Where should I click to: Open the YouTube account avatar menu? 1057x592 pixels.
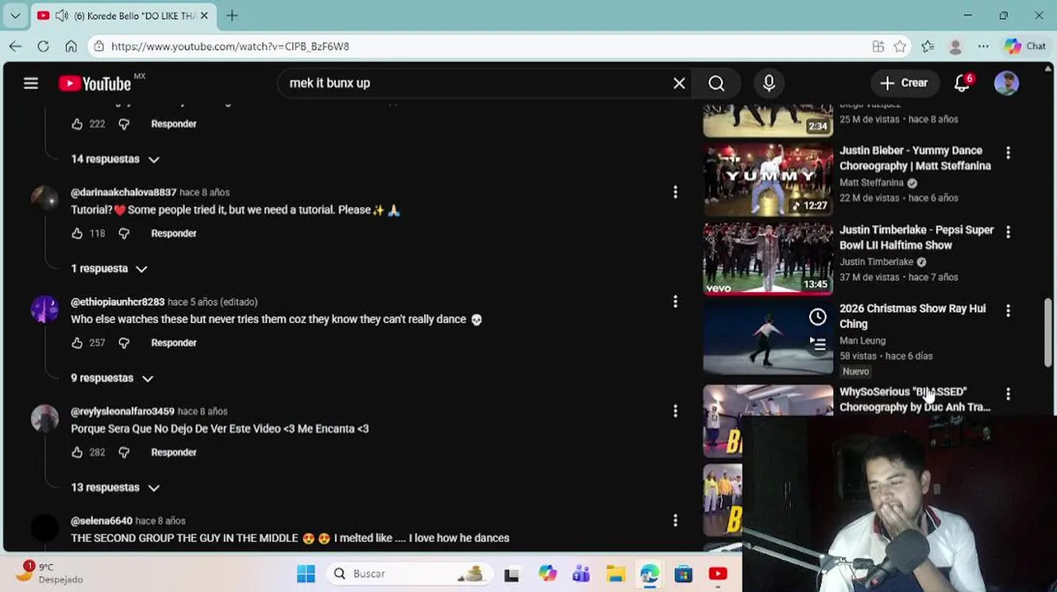[1006, 83]
